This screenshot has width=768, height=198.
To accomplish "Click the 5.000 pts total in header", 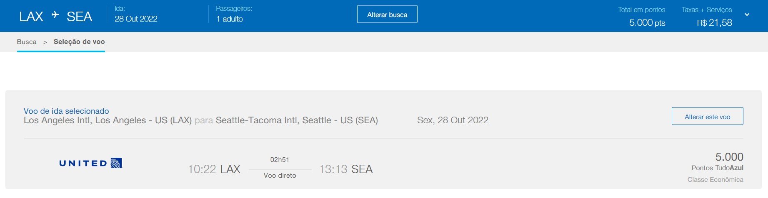I will [x=647, y=23].
